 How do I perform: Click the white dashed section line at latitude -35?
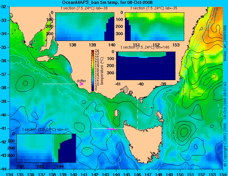[200, 54]
